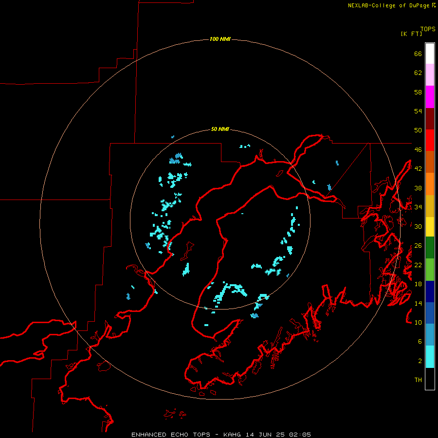The image size is (438, 438).
Task: Select the medium blue 18 kft swatch
Action: 430,313
